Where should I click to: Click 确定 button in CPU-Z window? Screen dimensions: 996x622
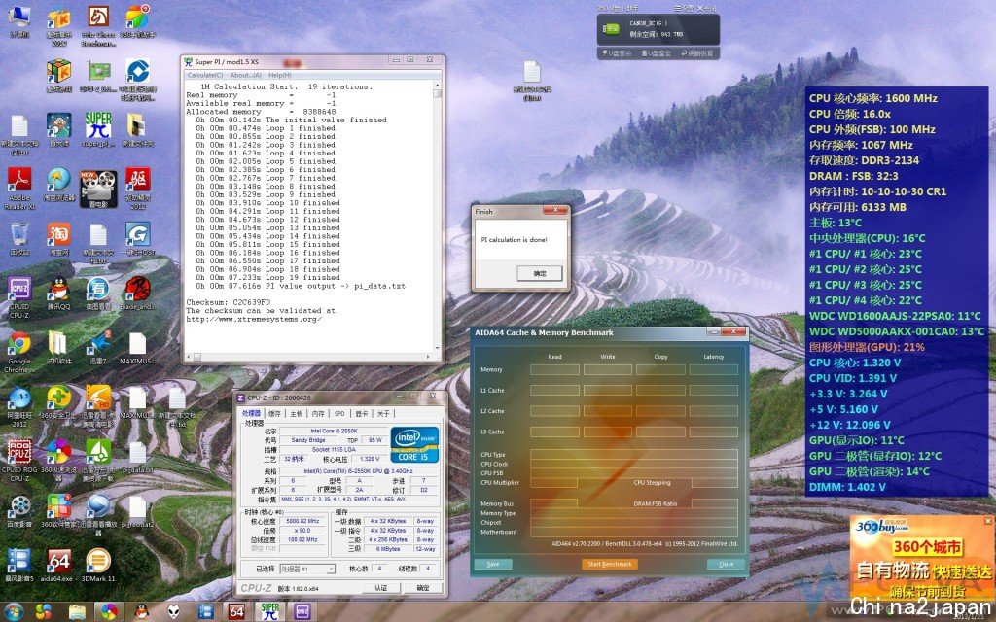(423, 588)
